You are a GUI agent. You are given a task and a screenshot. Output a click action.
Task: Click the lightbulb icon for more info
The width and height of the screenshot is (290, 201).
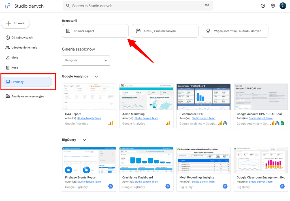point(208,31)
